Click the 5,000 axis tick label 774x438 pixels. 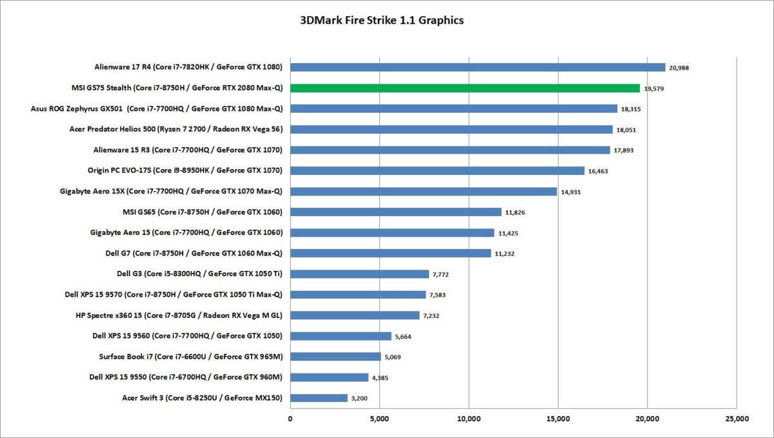pos(379,419)
